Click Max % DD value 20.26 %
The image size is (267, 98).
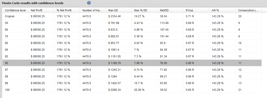tap(139, 90)
